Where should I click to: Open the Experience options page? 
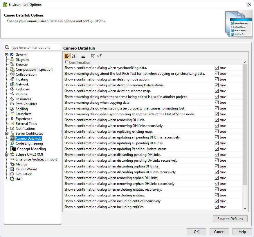(24, 119)
